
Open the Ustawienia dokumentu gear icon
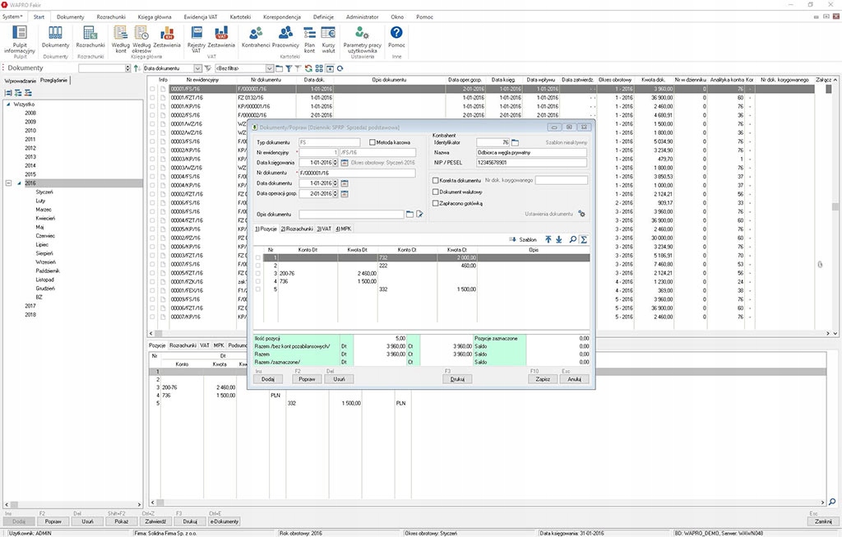tap(581, 214)
